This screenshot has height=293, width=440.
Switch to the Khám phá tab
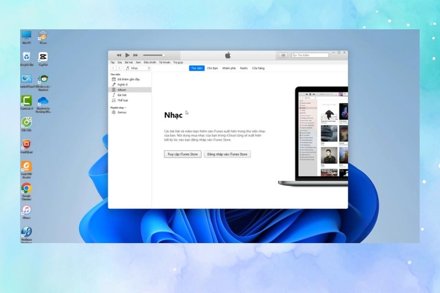pos(229,68)
